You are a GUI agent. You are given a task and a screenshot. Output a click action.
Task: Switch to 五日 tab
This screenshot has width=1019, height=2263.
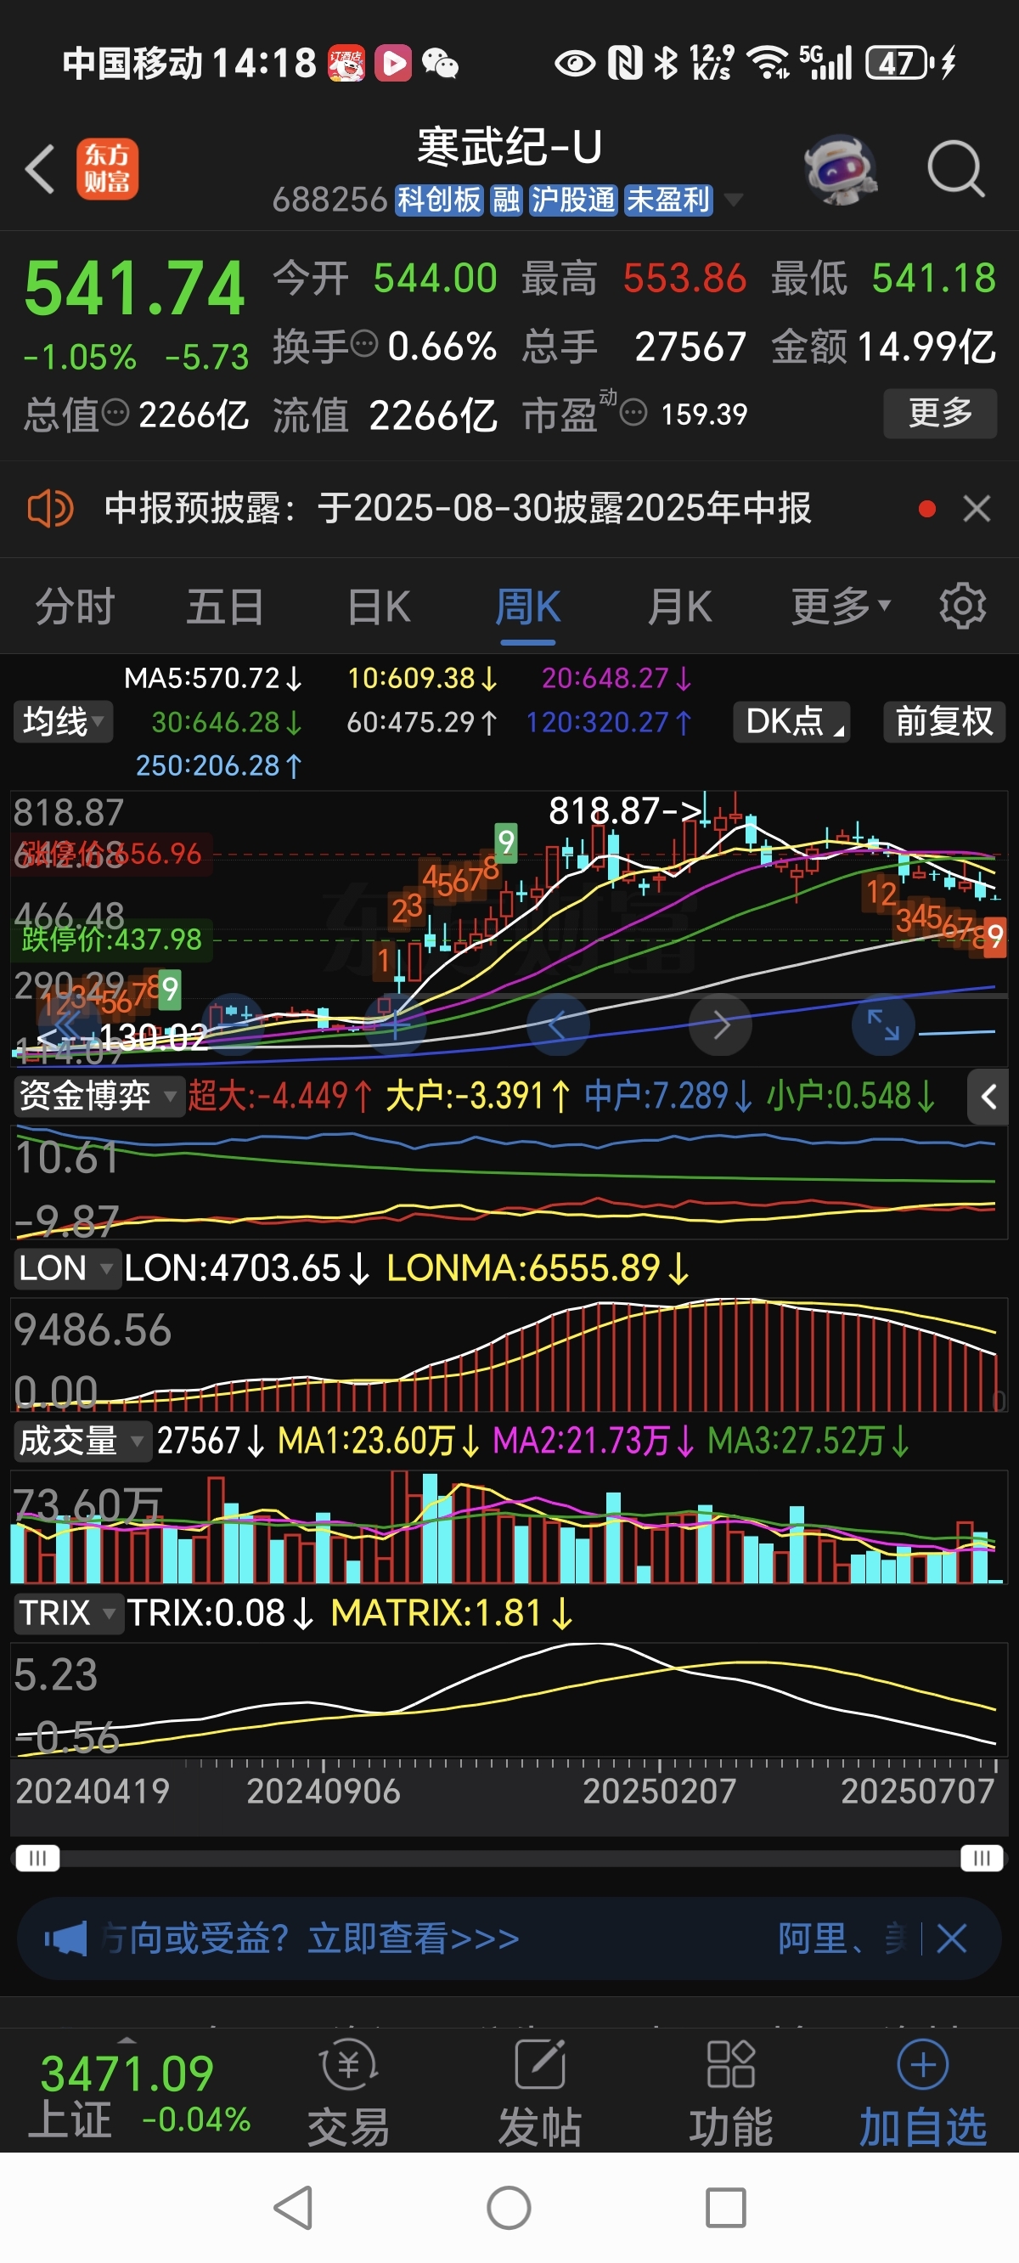(x=226, y=607)
